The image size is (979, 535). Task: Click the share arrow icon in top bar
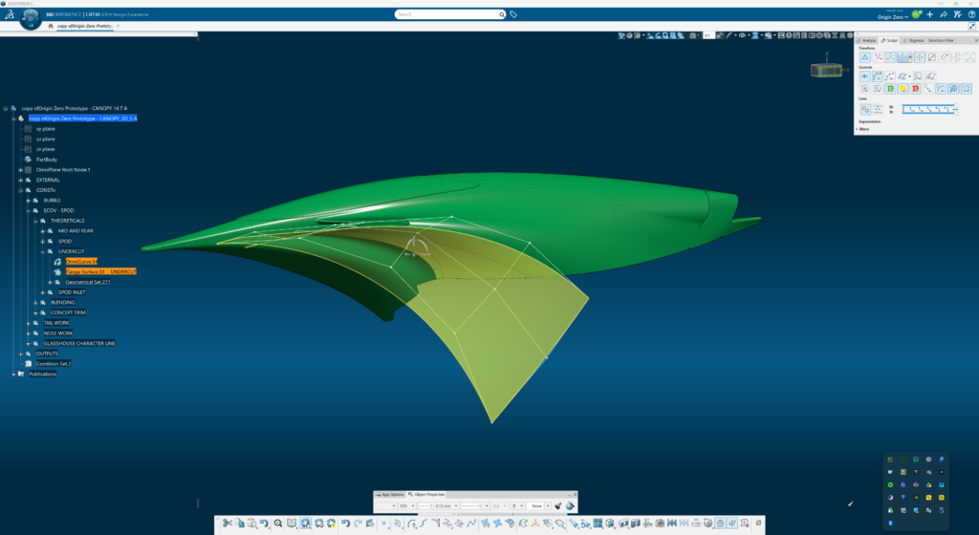pos(944,14)
